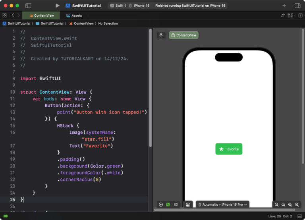Image resolution: width=305 pixels, height=220 pixels.
Task: Click struct ContentView declaration line
Action: (56, 92)
